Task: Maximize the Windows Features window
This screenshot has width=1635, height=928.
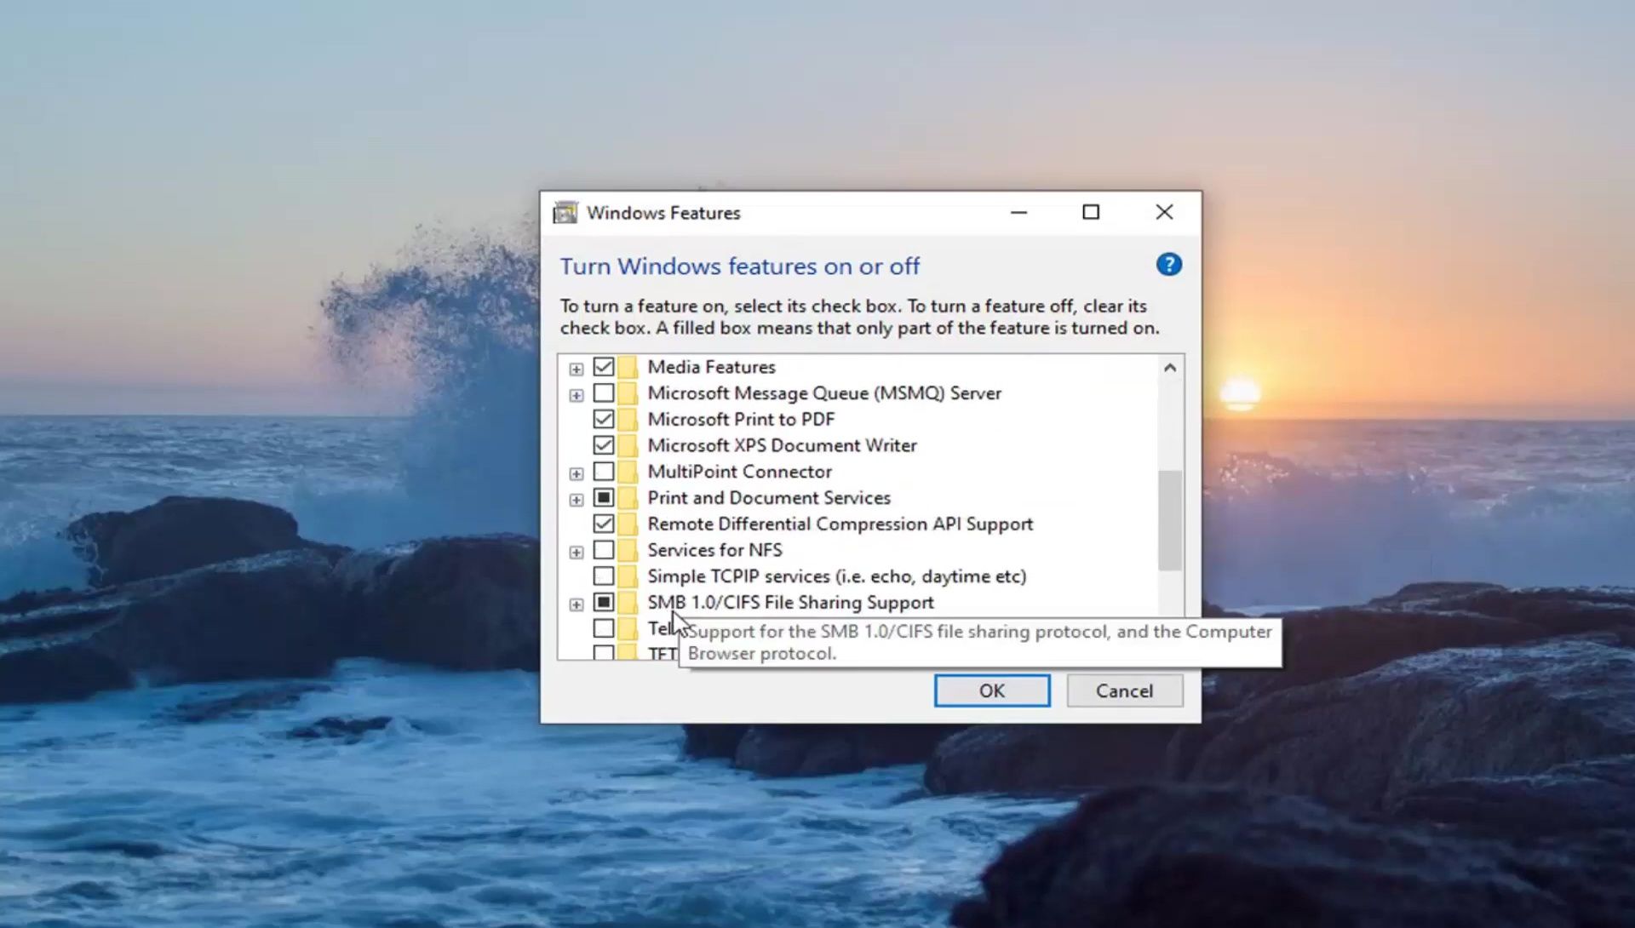Action: (1091, 213)
